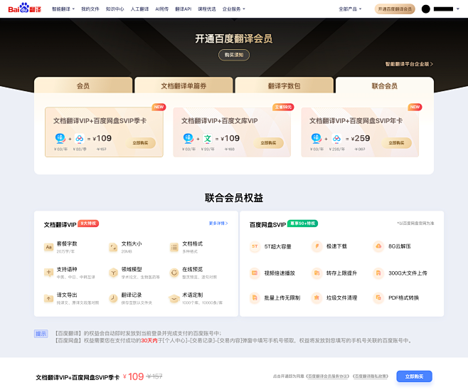
Task: Click the 文档大小 icon
Action: [113, 247]
